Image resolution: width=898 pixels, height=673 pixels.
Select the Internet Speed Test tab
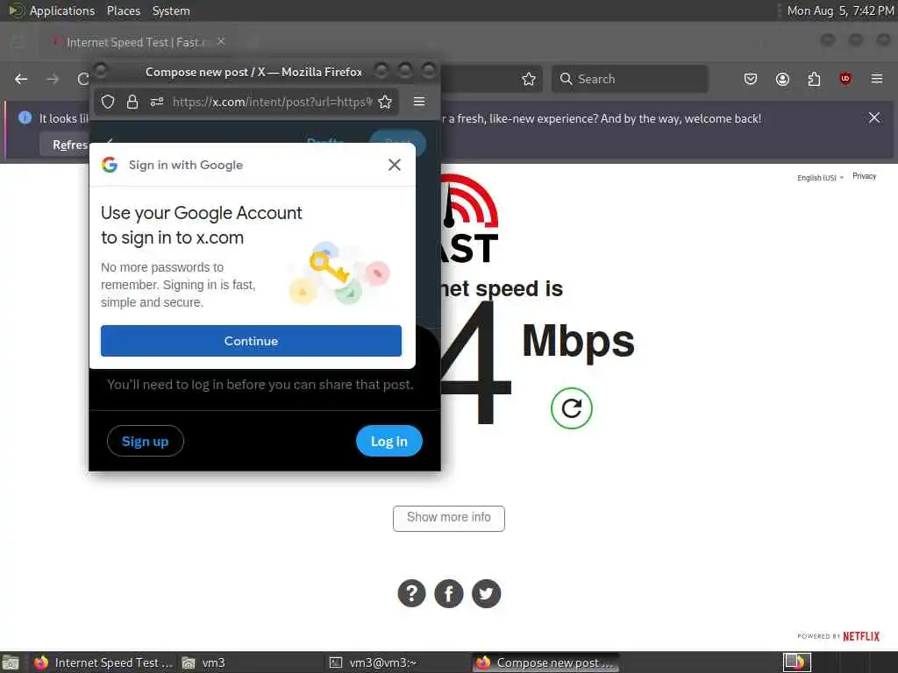(x=136, y=42)
